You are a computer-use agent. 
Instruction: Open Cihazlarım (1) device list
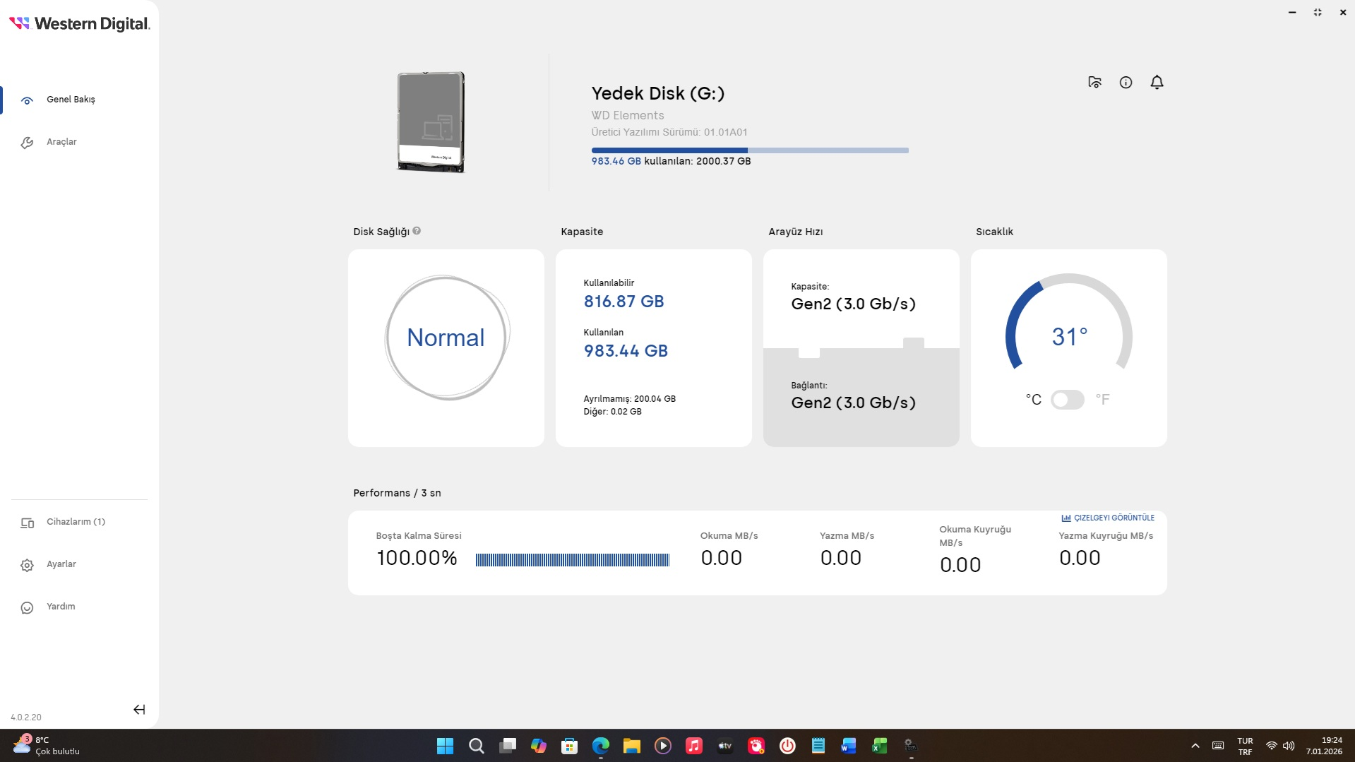(75, 522)
